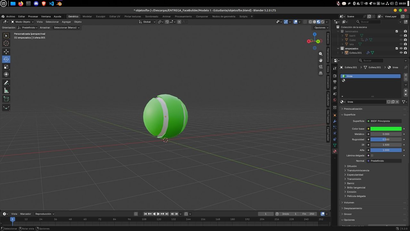Open the Tool properties tab in Properties editor
The width and height of the screenshot is (410, 231).
[335, 68]
